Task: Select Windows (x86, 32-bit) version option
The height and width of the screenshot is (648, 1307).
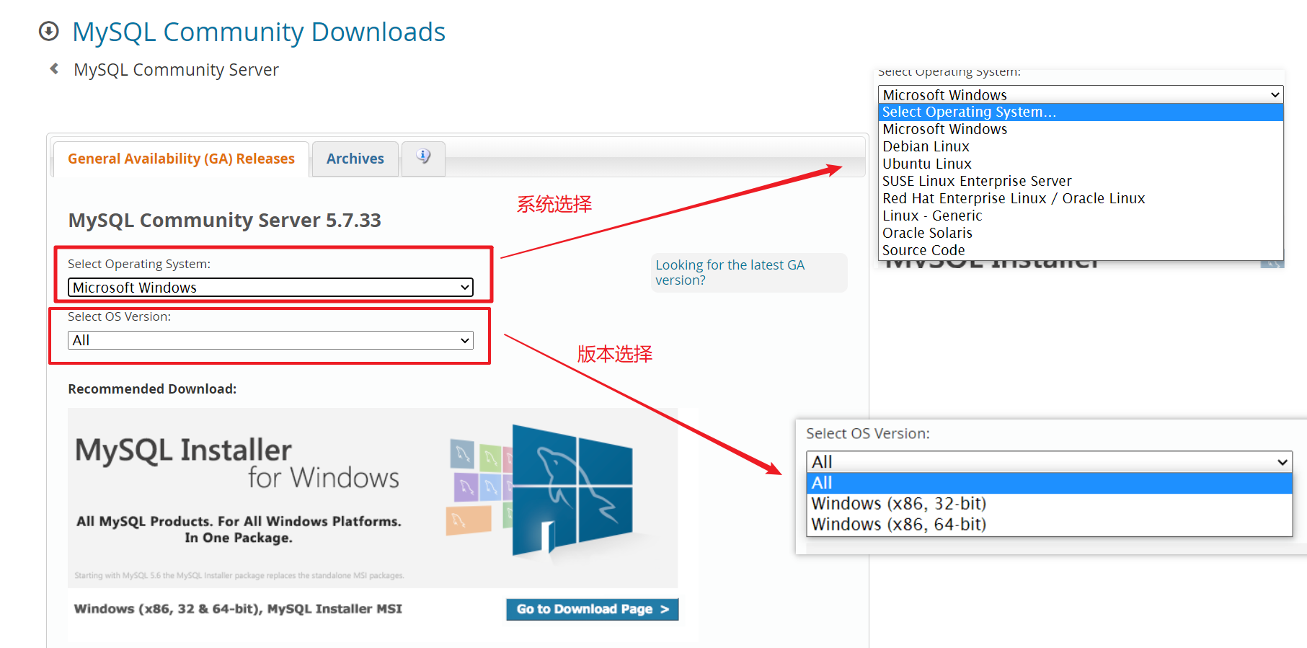Action: pyautogui.click(x=1049, y=503)
